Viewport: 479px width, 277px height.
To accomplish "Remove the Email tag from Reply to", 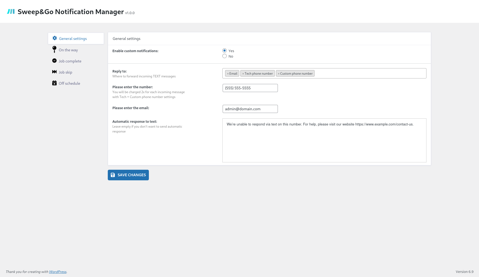I will pyautogui.click(x=228, y=74).
